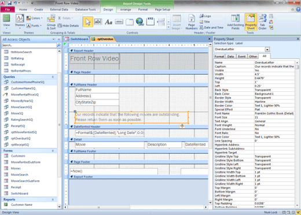301x215 pixels.
Task: Switch to the Home ribbon tab
Action: 23,9
